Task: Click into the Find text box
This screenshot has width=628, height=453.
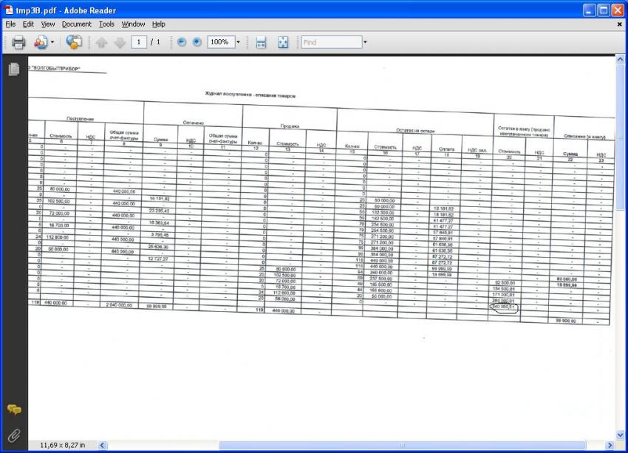Action: [330, 43]
